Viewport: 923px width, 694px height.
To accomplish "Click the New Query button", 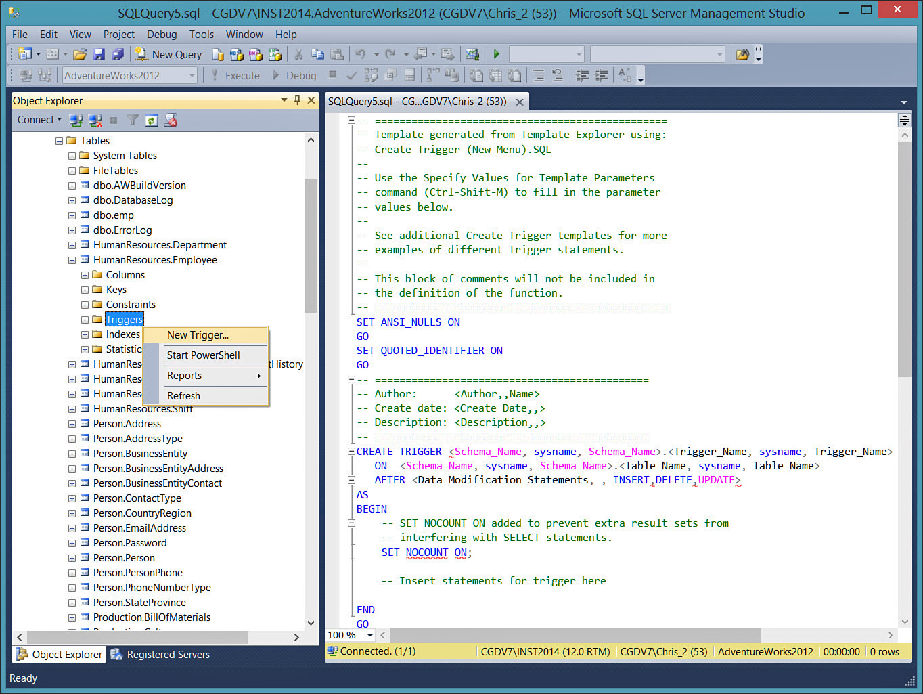I will point(168,55).
